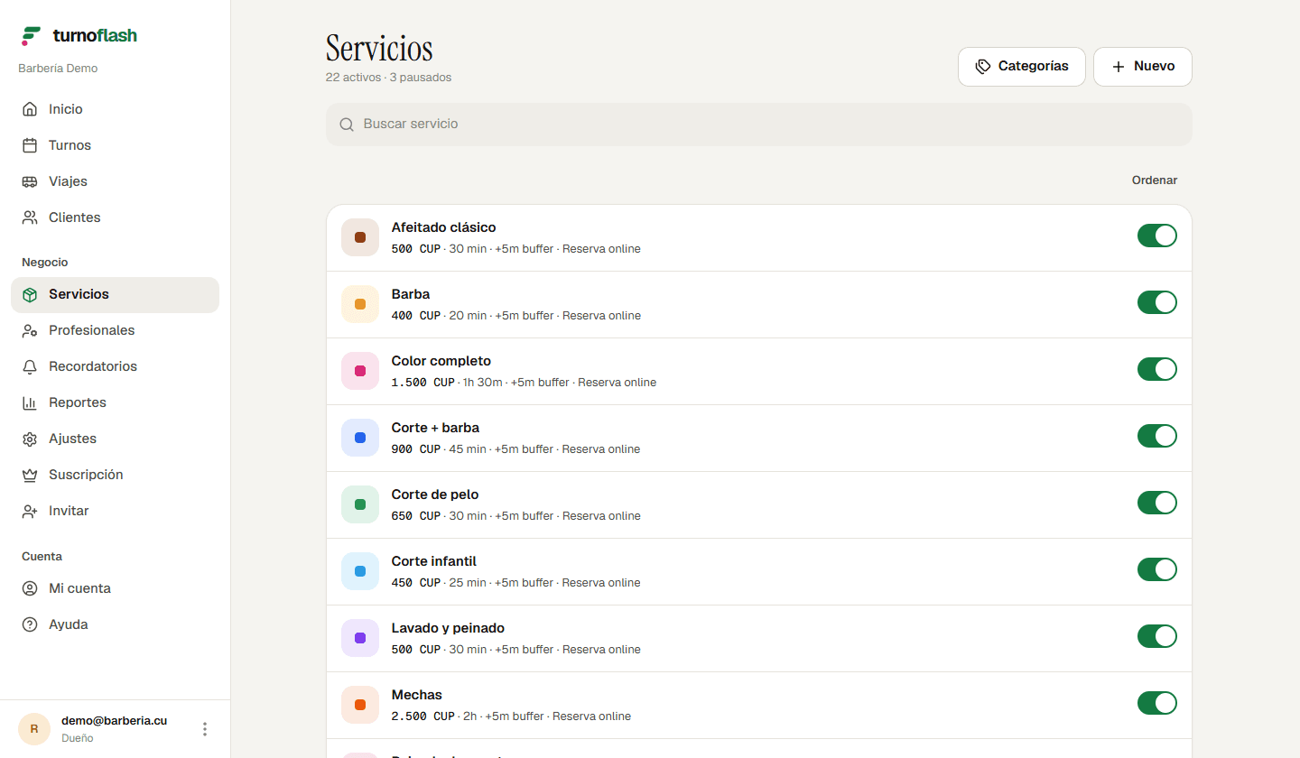Image resolution: width=1300 pixels, height=758 pixels.
Task: Select the Corte de pelo service name
Action: pos(435,495)
